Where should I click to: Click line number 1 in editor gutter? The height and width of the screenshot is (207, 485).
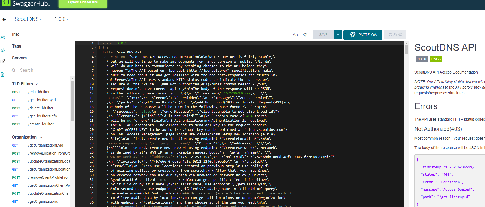(x=93, y=43)
